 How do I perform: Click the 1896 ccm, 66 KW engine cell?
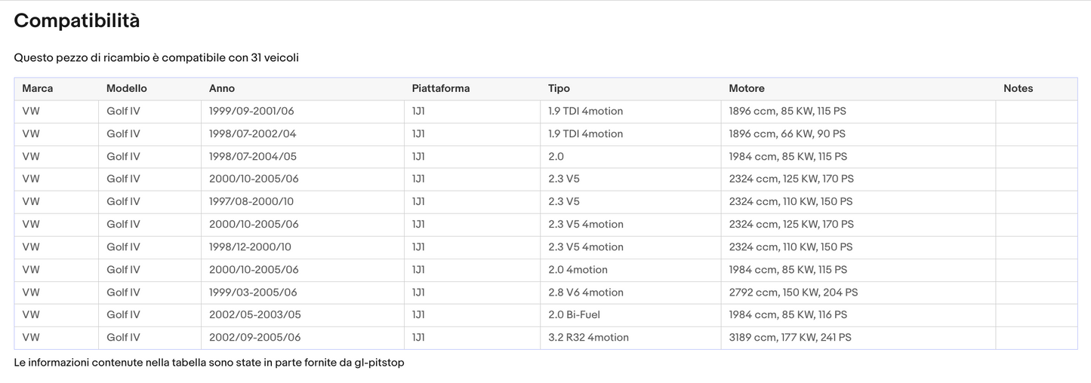(787, 134)
